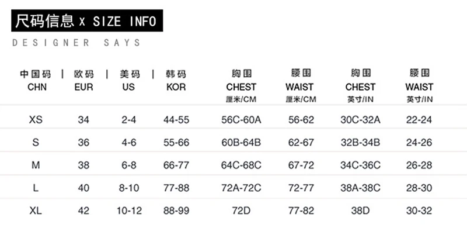Select the M size row label

click(x=36, y=165)
